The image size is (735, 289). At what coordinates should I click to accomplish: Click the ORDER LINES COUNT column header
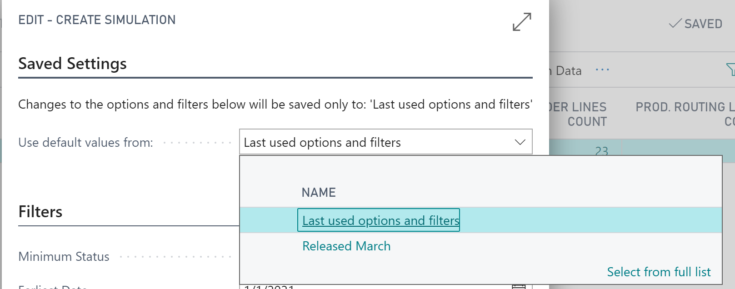point(578,114)
